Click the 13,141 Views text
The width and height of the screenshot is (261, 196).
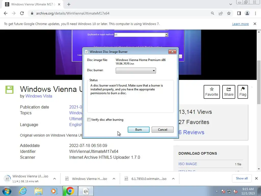coord(195,112)
